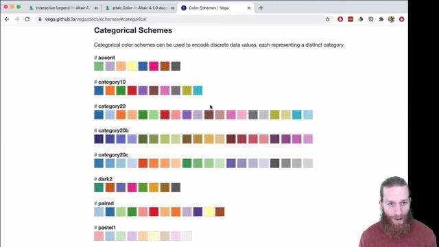Viewport: 439px width, 247px height.
Task: Click the dark purple swatch in paired
Action: 198,212
